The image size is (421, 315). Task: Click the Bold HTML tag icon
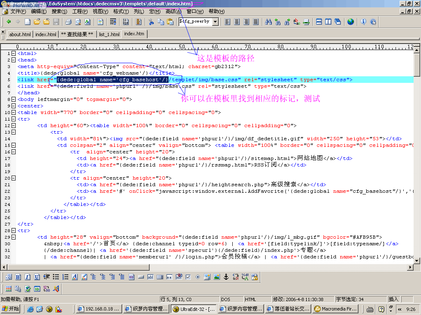coord(18,277)
